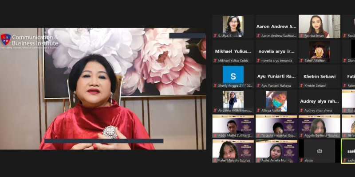This screenshot has width=355, height=177.
Task: Click muted mic icon beside Sherly Anggia
Action: pyautogui.click(x=215, y=85)
